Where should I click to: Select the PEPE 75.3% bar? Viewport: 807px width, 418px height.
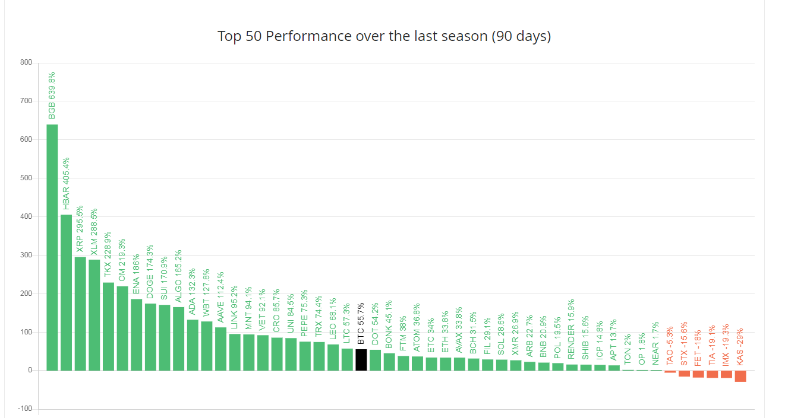click(305, 356)
